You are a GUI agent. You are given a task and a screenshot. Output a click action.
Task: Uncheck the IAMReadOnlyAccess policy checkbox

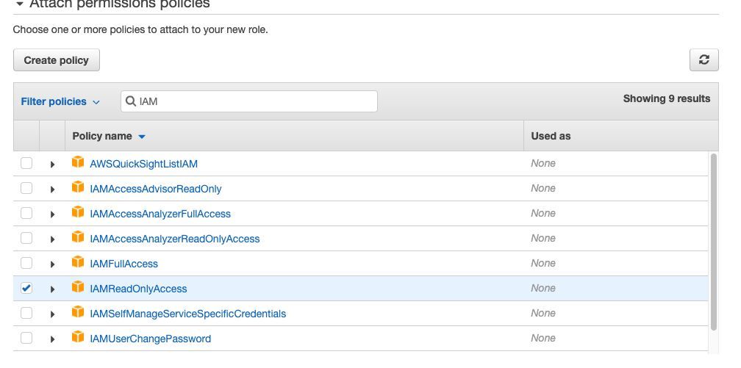[x=26, y=288]
